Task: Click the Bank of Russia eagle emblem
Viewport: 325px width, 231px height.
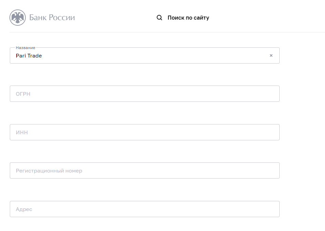Action: [x=18, y=18]
